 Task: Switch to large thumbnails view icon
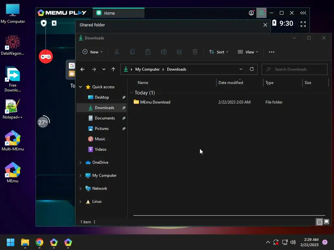pyautogui.click(x=326, y=222)
